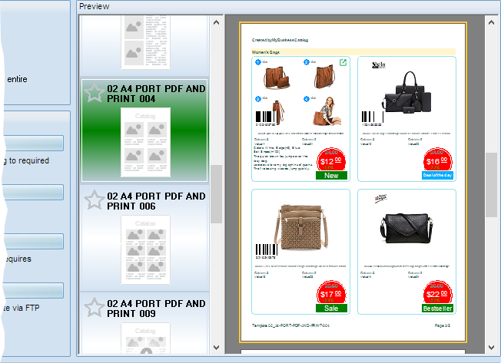Favorite the 02 A4 PORT PDF AND PRINT 006 star
The image size is (501, 363).
[x=95, y=200]
